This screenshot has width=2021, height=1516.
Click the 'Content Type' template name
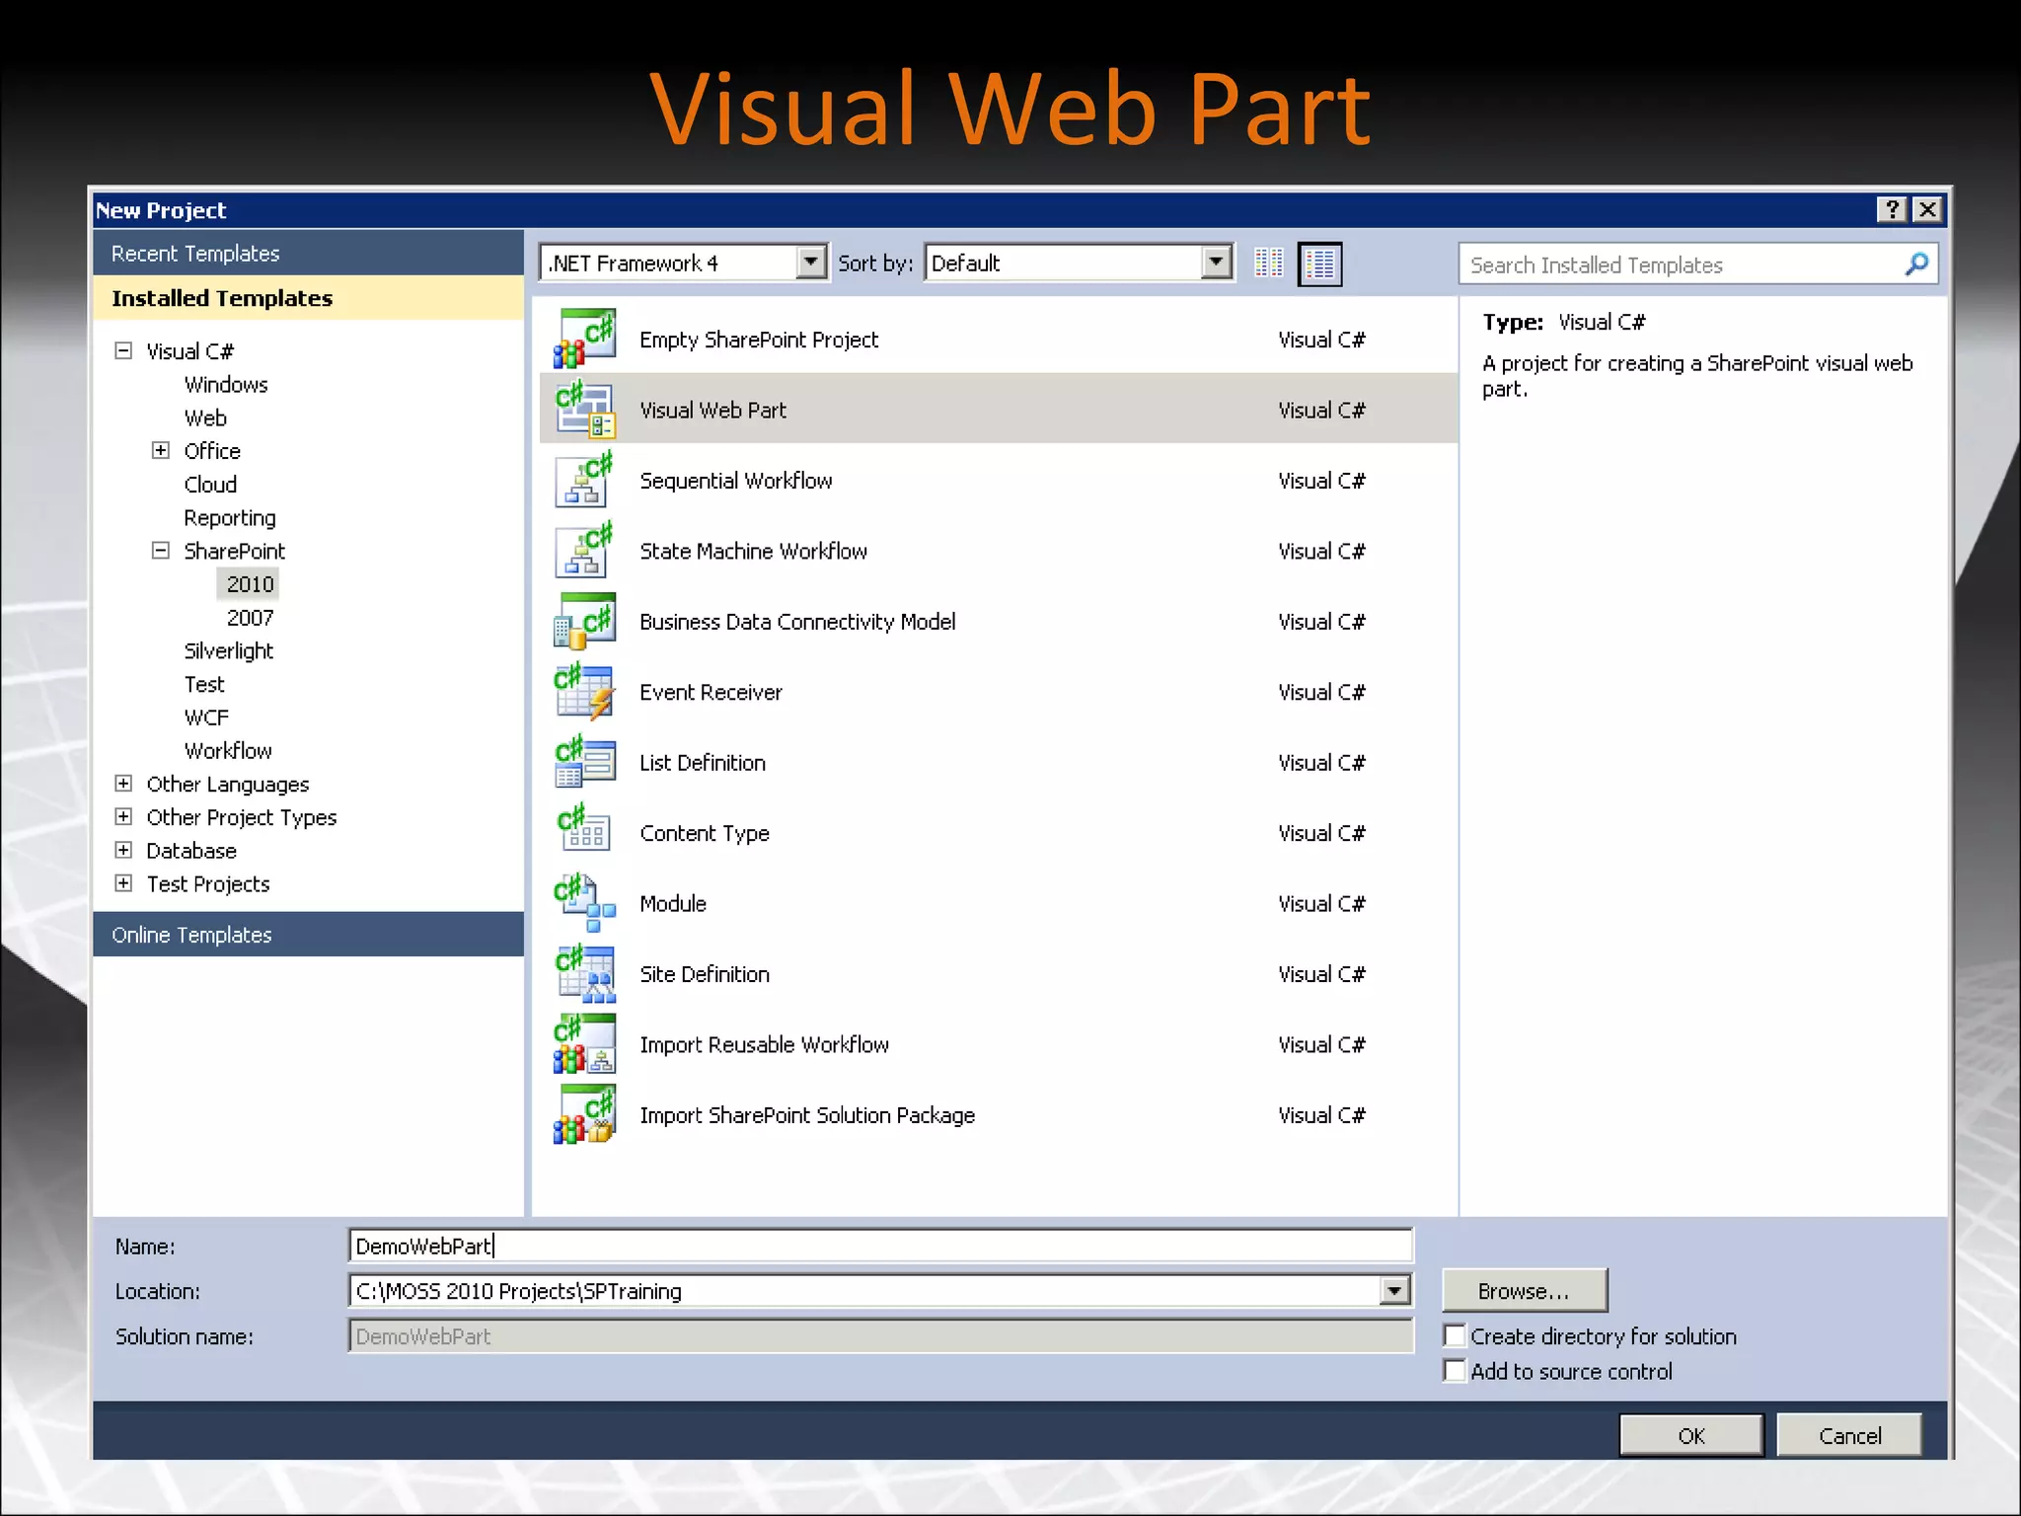tap(705, 834)
